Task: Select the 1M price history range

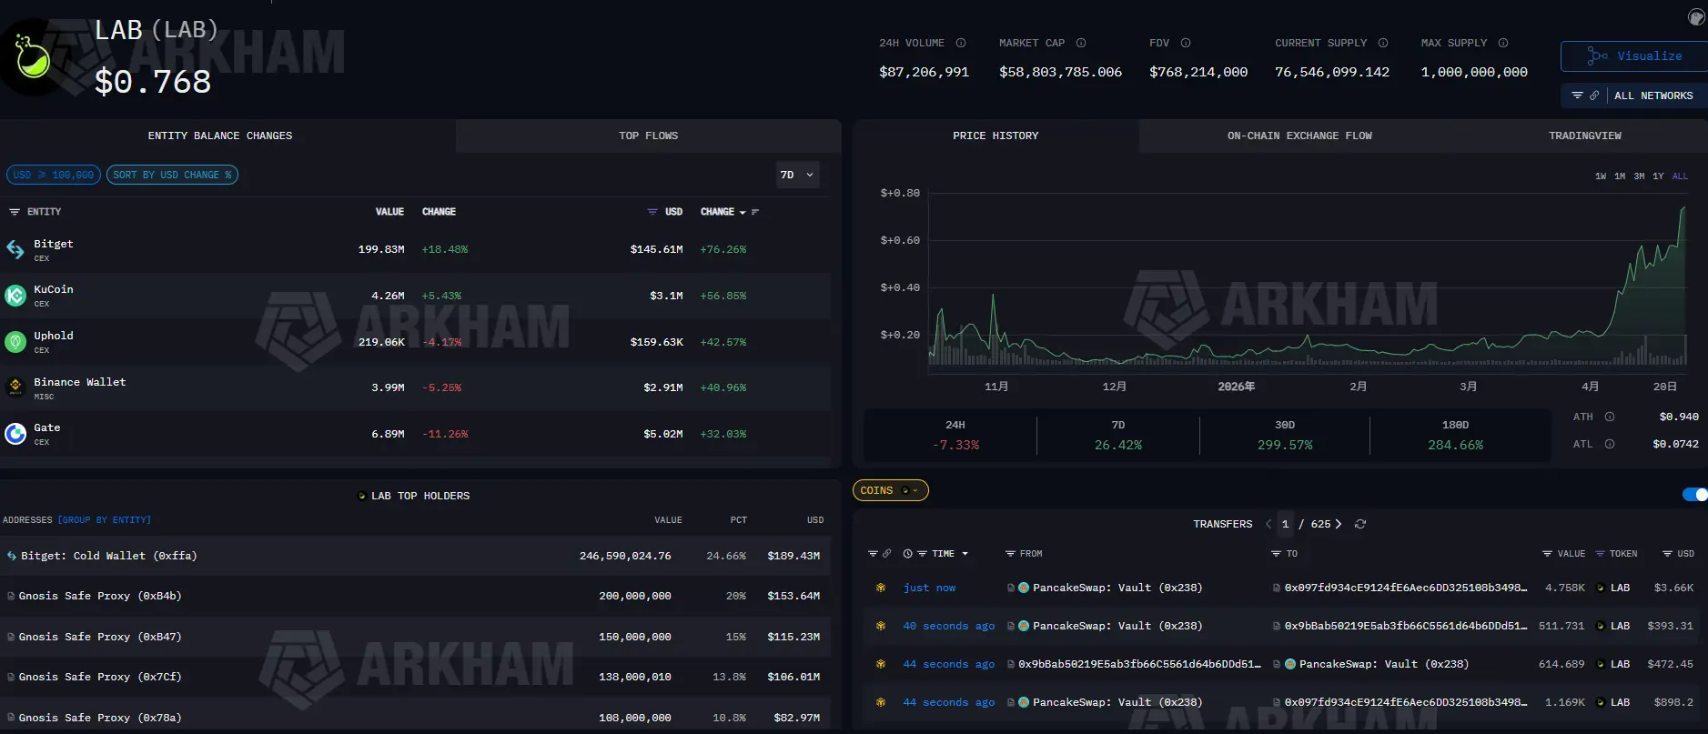Action: tap(1620, 176)
